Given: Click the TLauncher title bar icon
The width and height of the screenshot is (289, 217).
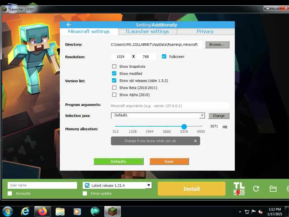Looking at the screenshot, I should [x=5, y=9].
